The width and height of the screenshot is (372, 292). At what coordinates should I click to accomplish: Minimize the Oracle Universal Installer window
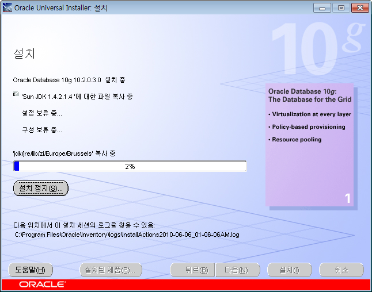point(322,8)
